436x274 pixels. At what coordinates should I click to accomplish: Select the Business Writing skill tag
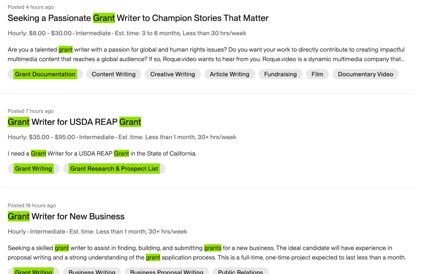click(92, 271)
